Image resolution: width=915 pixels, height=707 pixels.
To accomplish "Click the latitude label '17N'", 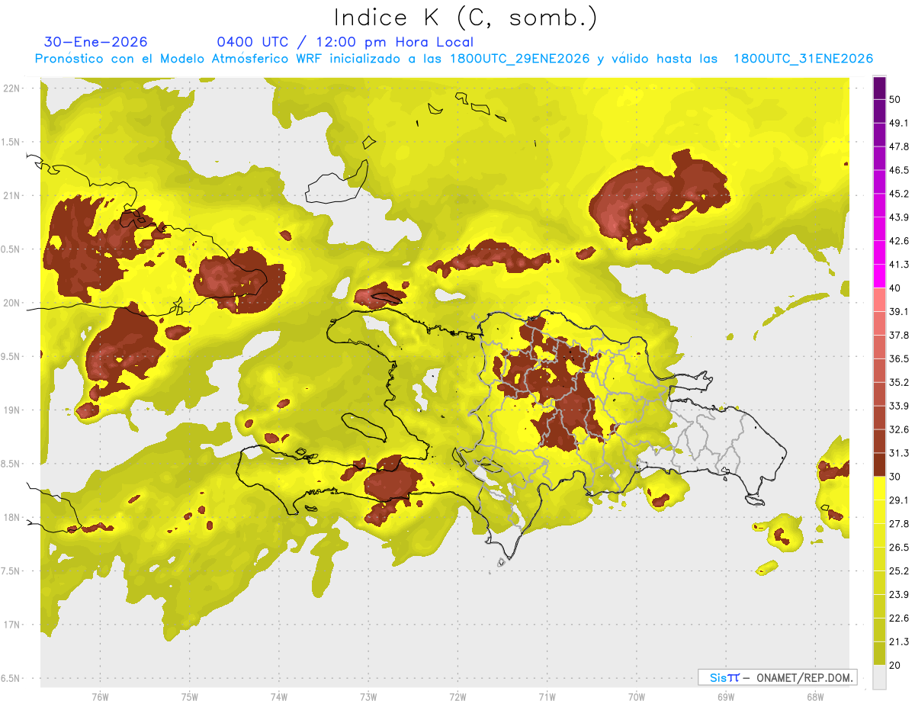I will tap(12, 625).
